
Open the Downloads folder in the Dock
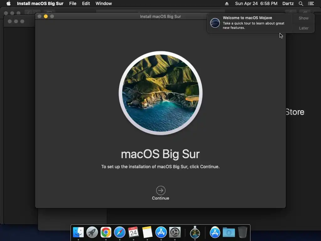(x=229, y=233)
